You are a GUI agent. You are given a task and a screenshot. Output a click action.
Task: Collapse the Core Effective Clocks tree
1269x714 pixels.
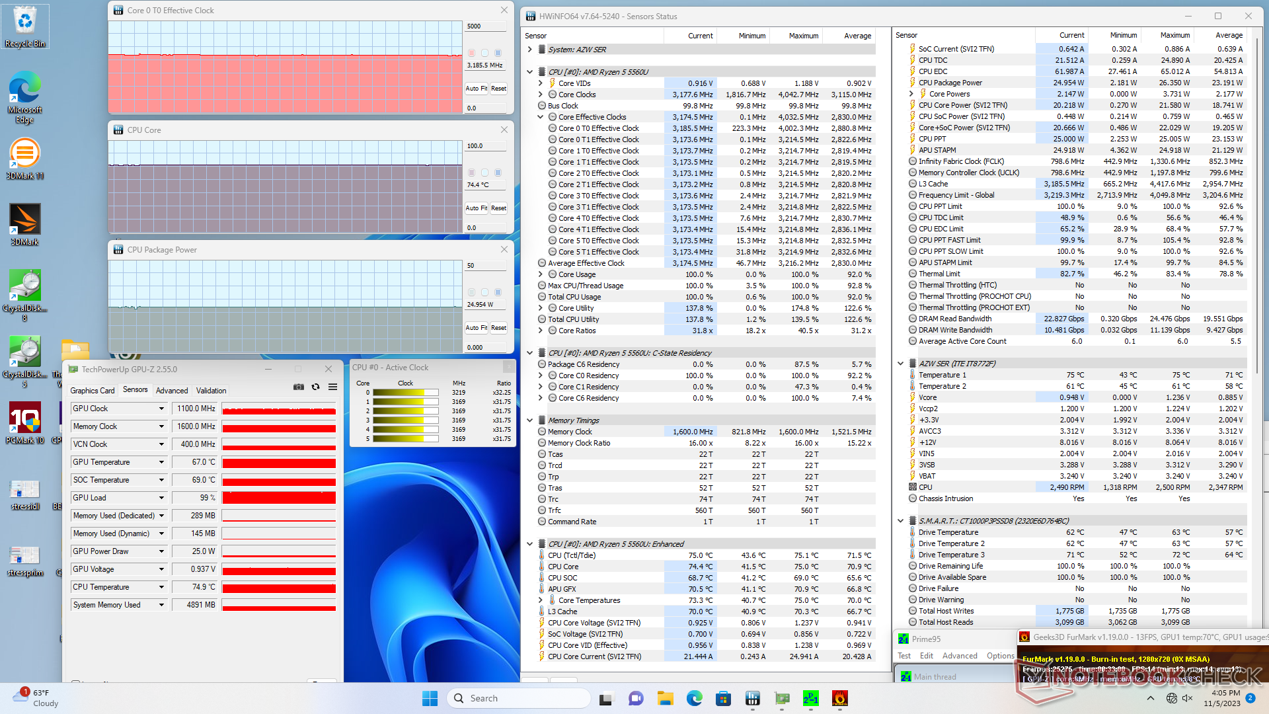pos(541,117)
